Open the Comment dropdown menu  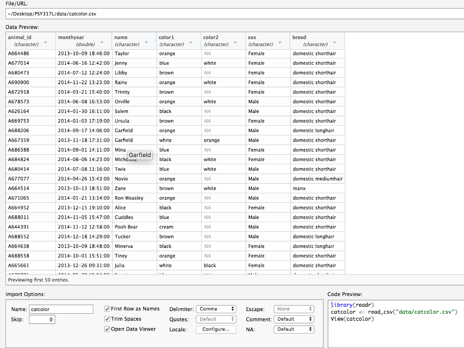tap(294, 319)
